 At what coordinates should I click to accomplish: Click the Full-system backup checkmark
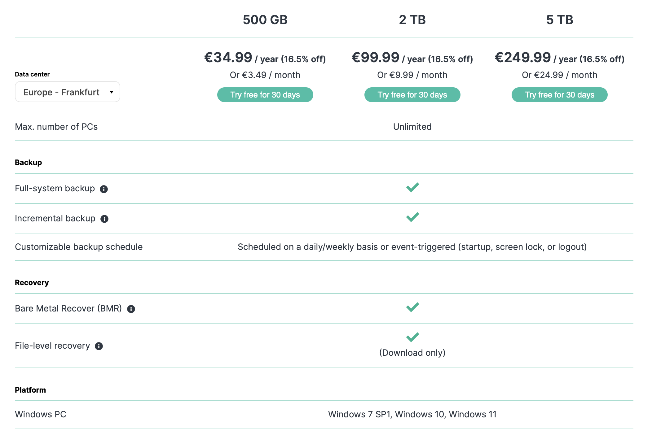(412, 187)
